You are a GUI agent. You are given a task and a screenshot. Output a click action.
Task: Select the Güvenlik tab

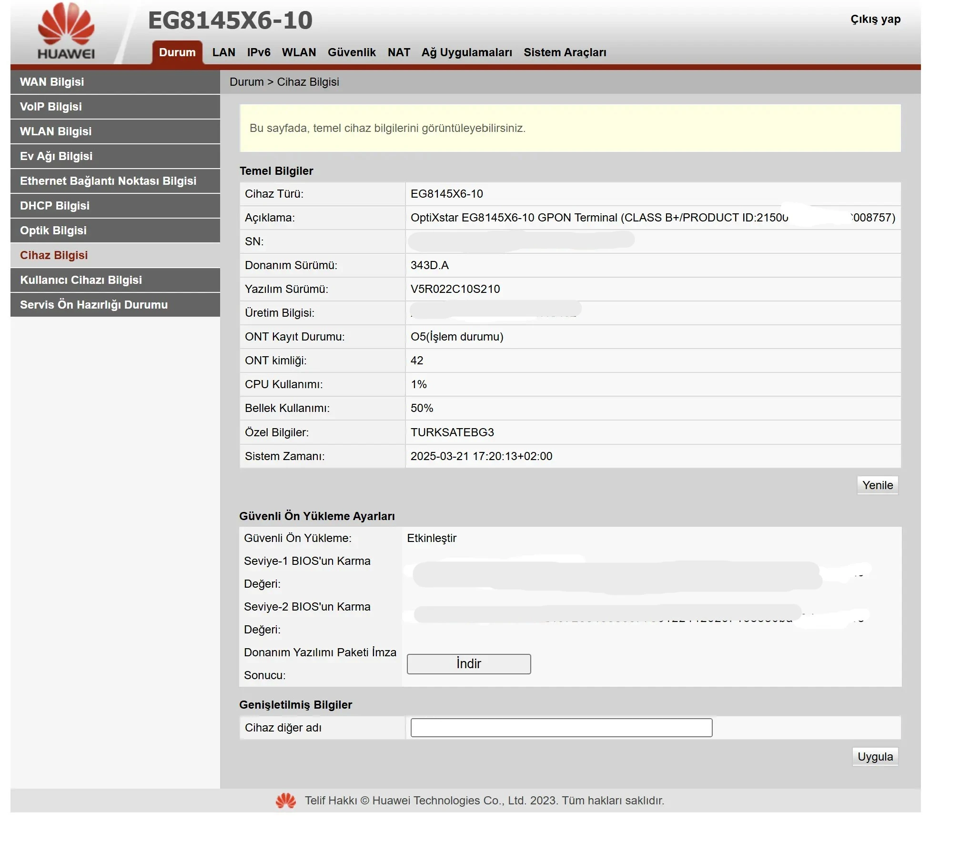click(352, 52)
